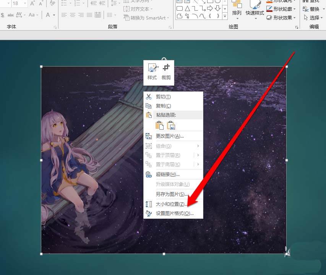Select the elbow connector shape
326x275 pixels.
[x=195, y=8]
